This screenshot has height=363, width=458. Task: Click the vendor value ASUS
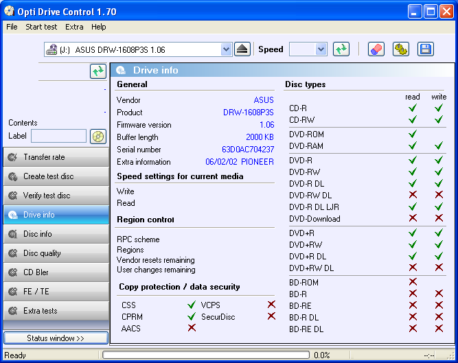click(x=264, y=100)
